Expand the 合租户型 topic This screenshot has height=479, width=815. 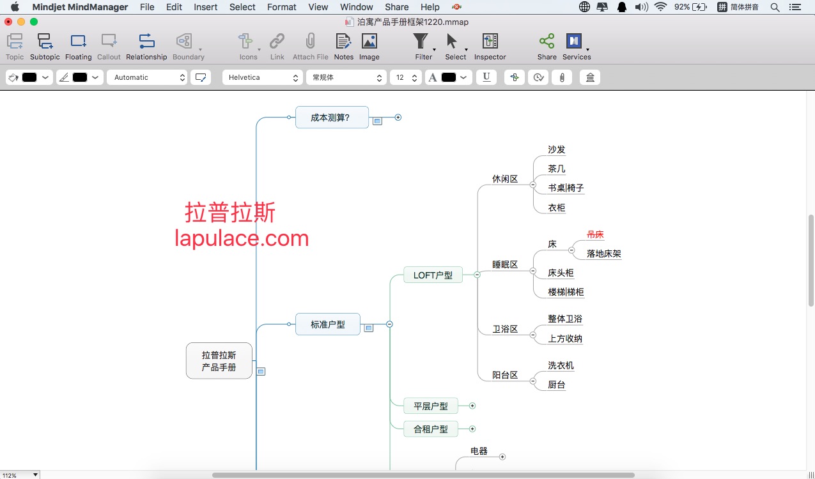472,429
